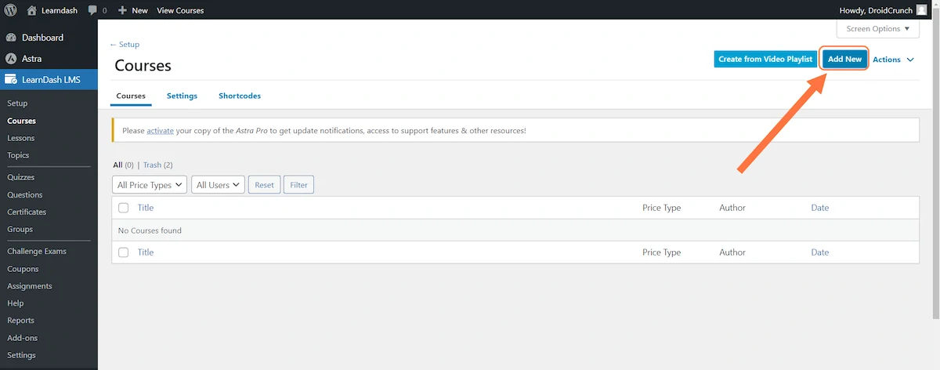Open the WordPress logo menu

coord(11,10)
